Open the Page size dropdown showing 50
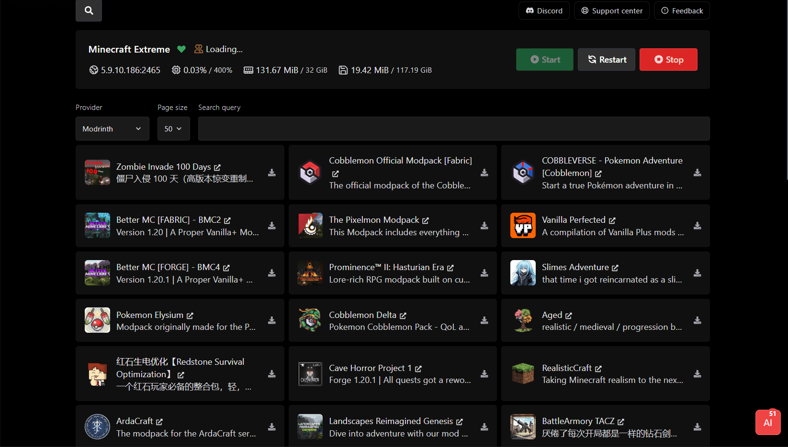The height and width of the screenshot is (447, 788). (173, 129)
